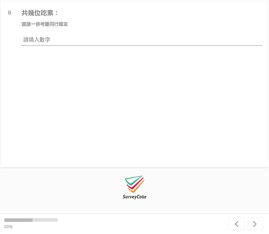This screenshot has width=269, height=234.
Task: Click the SurveyCake cake logo
Action: point(134,184)
